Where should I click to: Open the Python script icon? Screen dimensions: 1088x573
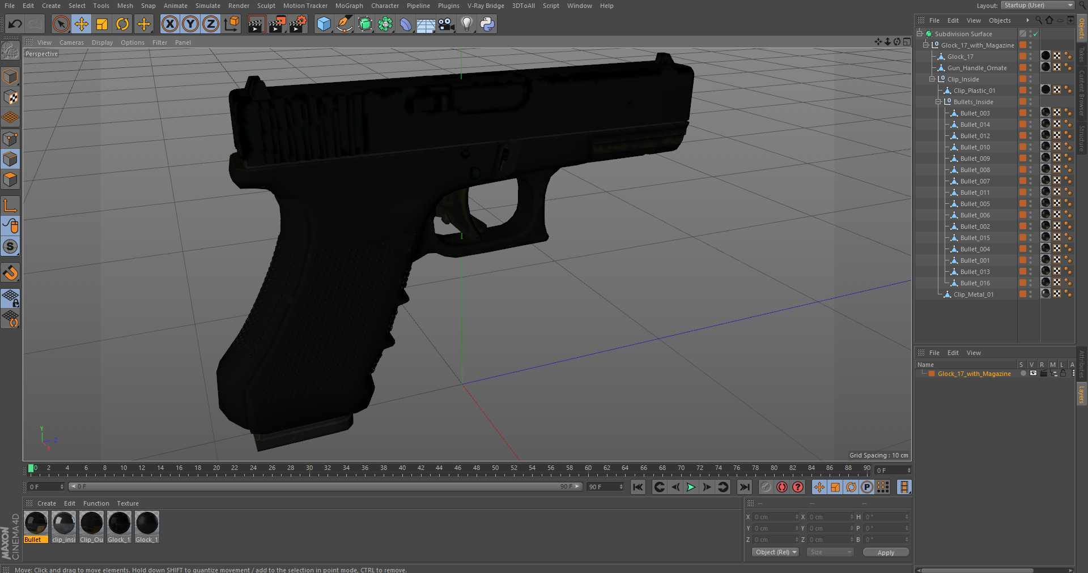pos(487,24)
